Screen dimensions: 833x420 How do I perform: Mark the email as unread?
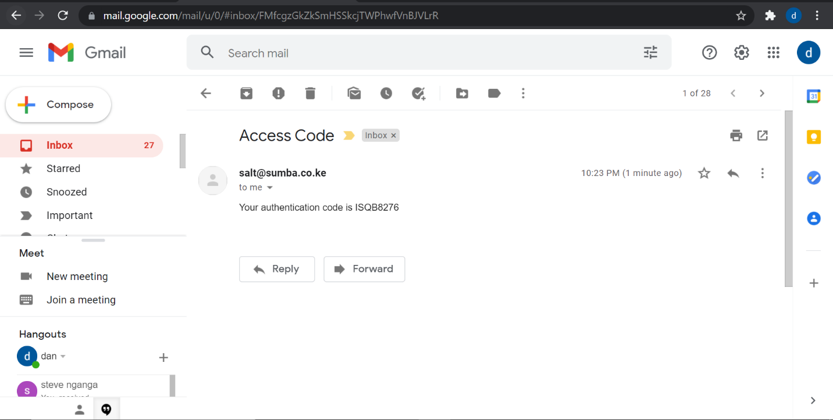[x=354, y=93]
